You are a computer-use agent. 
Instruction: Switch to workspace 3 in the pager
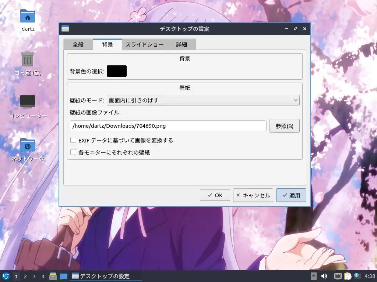tap(34, 276)
